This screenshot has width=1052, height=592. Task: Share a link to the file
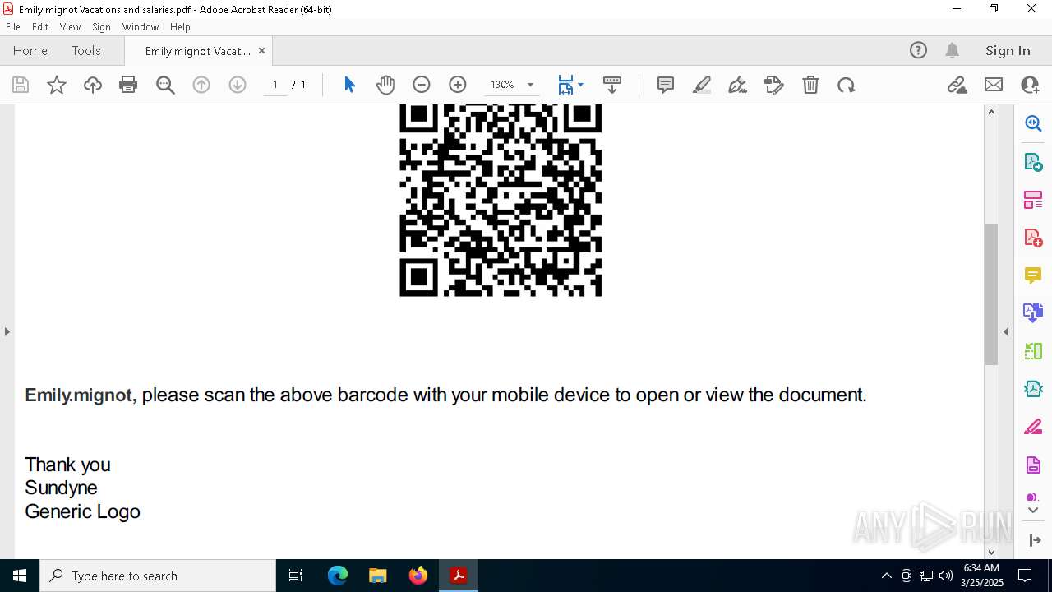point(957,85)
